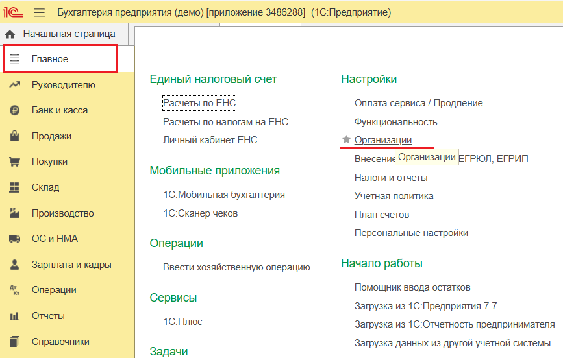This screenshot has height=358, width=563.
Task: Click the Задачи heading
Action: pyautogui.click(x=169, y=351)
